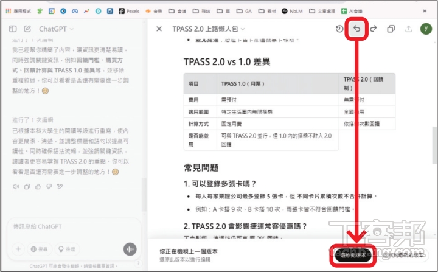Open the NbLM bookmark

coord(292,11)
